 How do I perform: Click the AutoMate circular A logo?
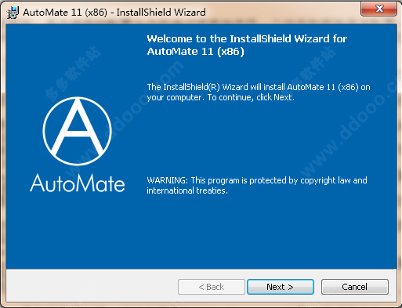click(x=77, y=131)
